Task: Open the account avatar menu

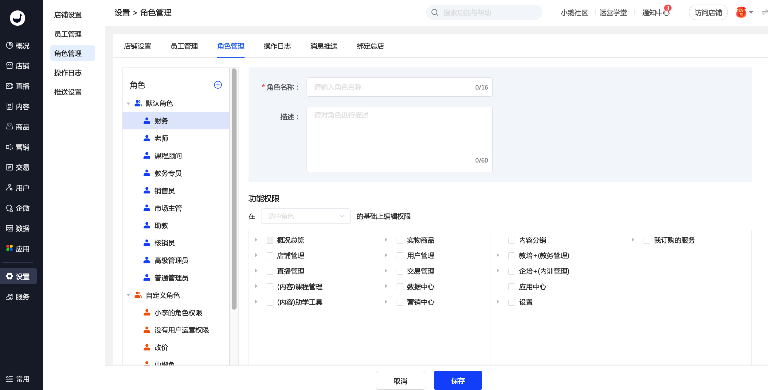Action: tap(745, 13)
